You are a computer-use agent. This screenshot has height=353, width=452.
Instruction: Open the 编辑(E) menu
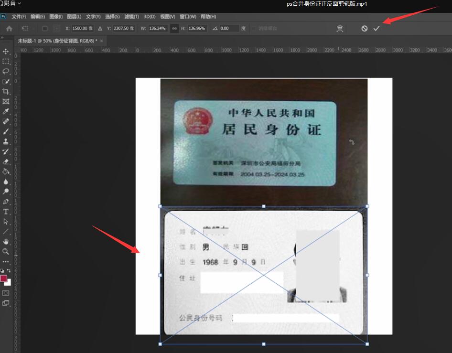[x=38, y=17]
